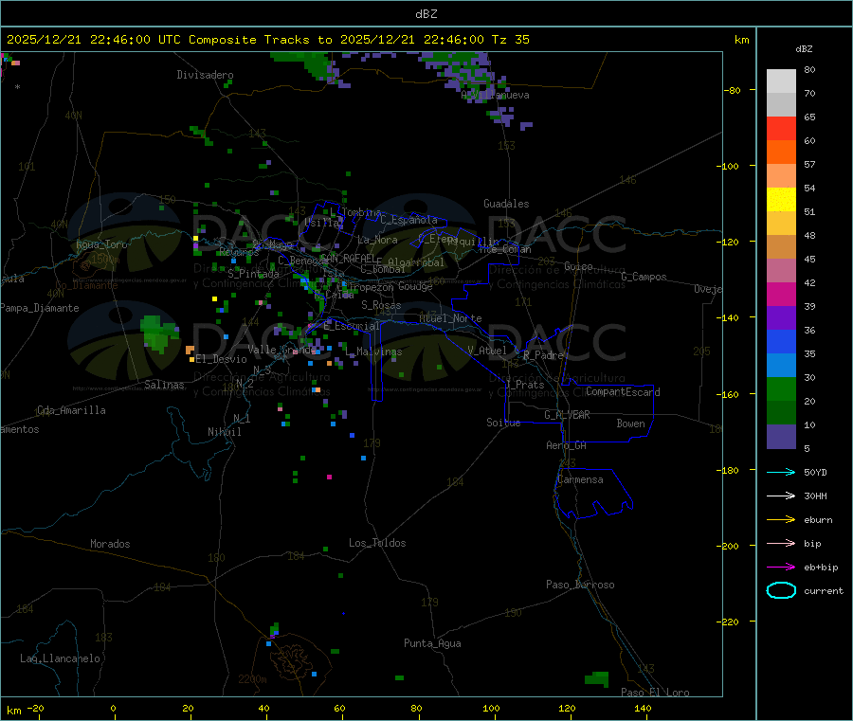
Task: Click the 'Goudge' map label
Action: tap(415, 286)
